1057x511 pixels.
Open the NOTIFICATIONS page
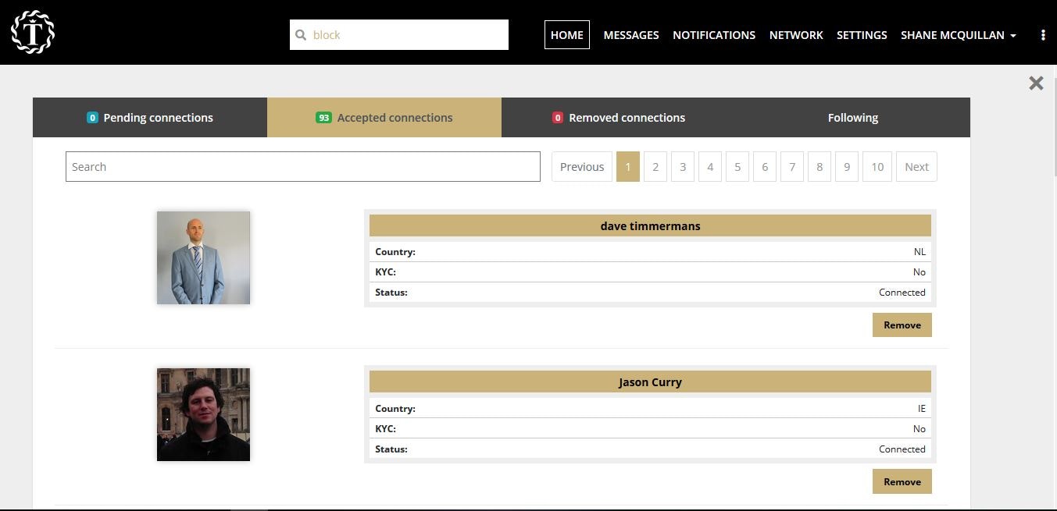pos(713,34)
